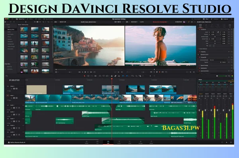Open the Effects library panel
The width and height of the screenshot is (239, 158).
30,19
